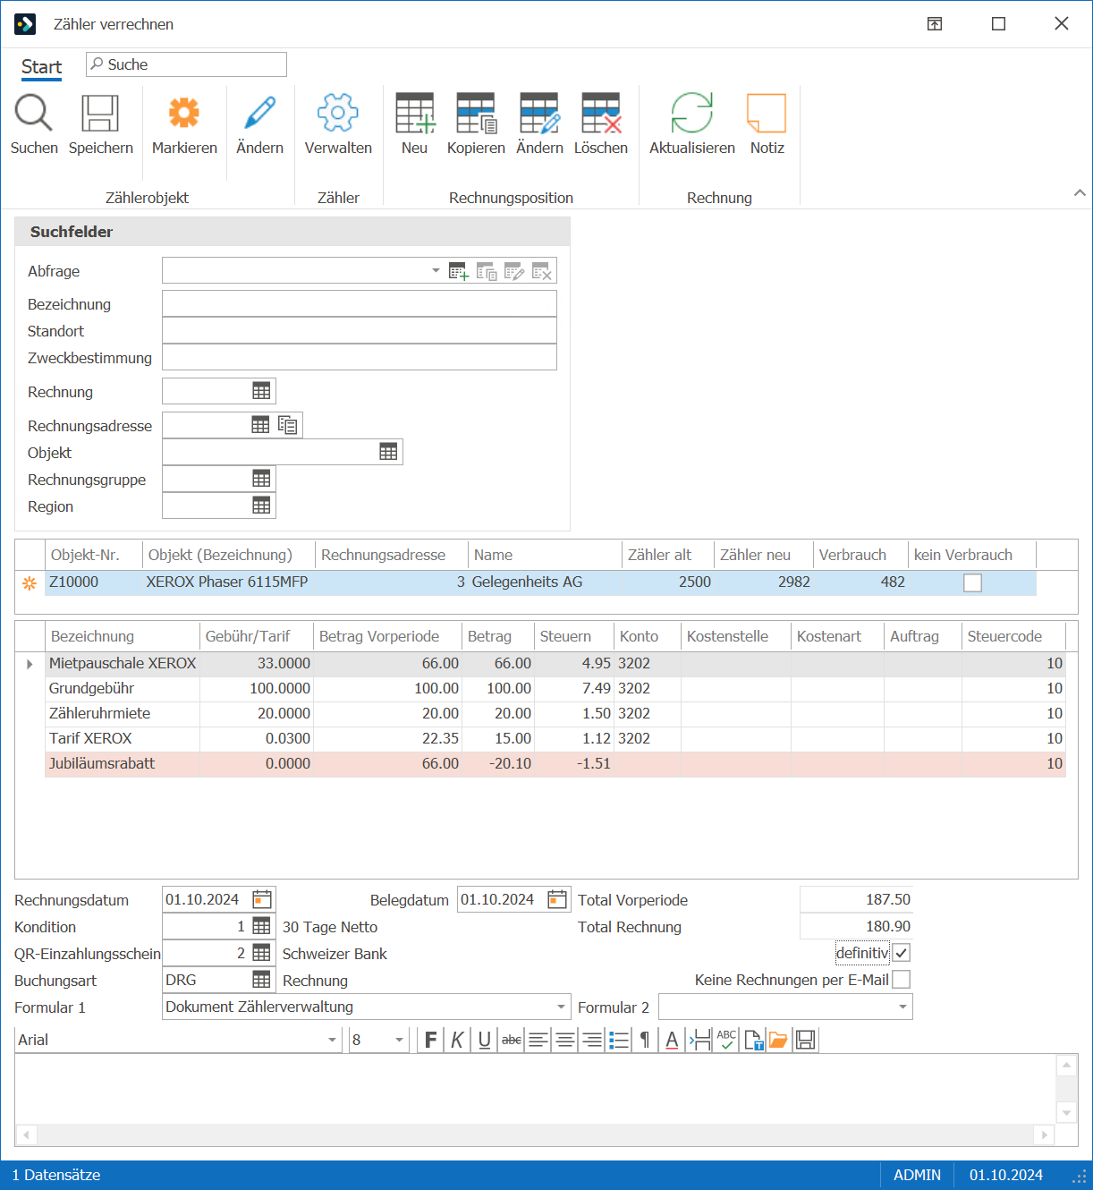Check kein Verbrauch for Z10000 row

[972, 582]
